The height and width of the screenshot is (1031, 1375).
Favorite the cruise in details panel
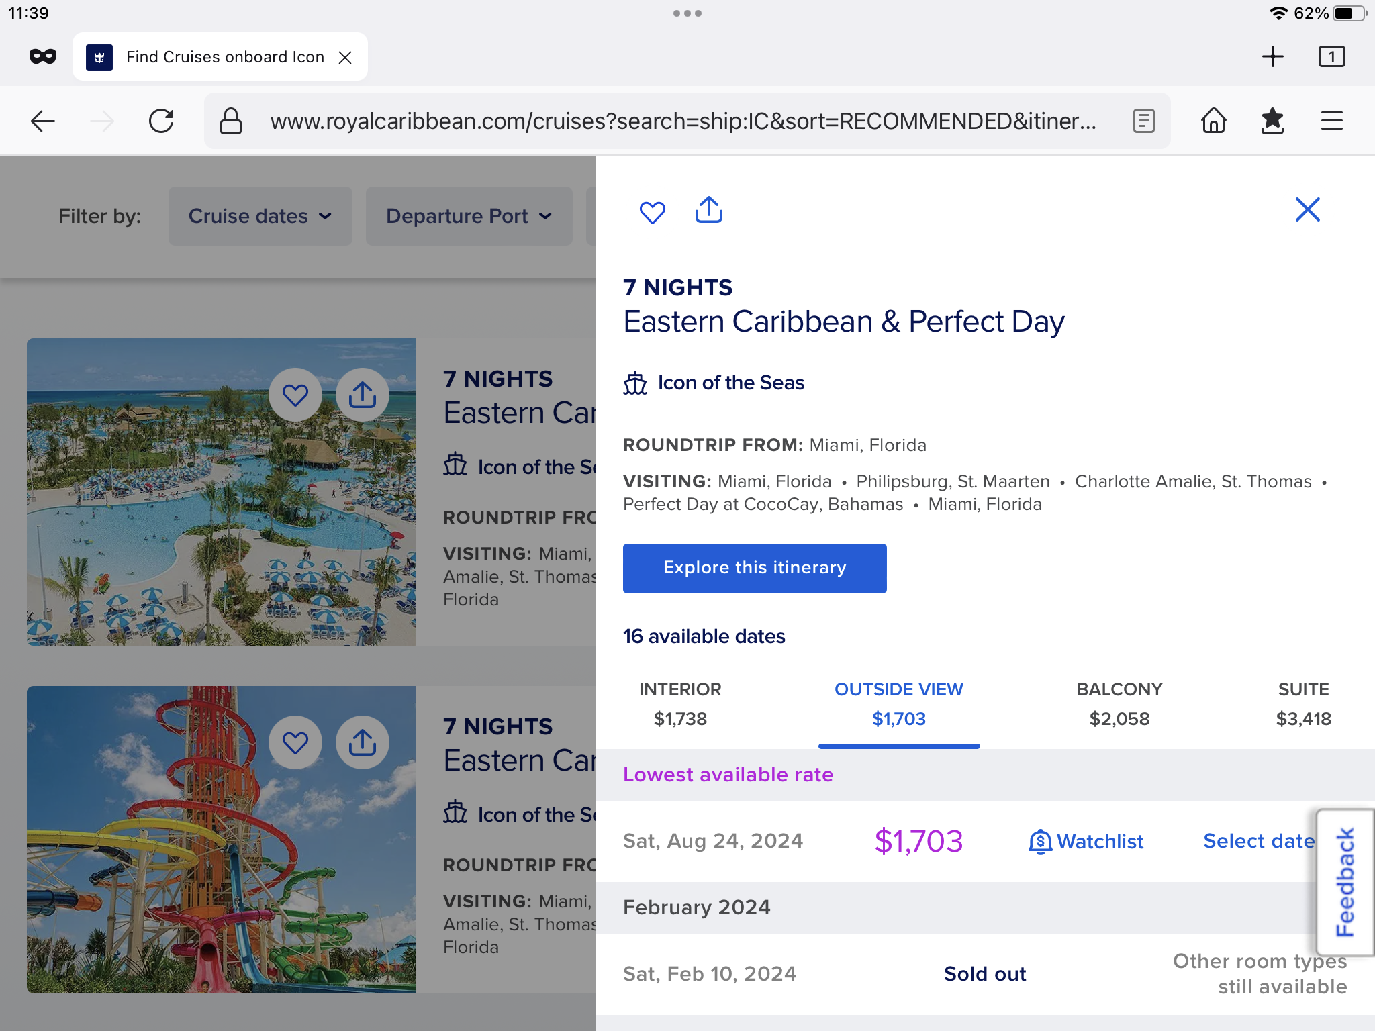652,212
